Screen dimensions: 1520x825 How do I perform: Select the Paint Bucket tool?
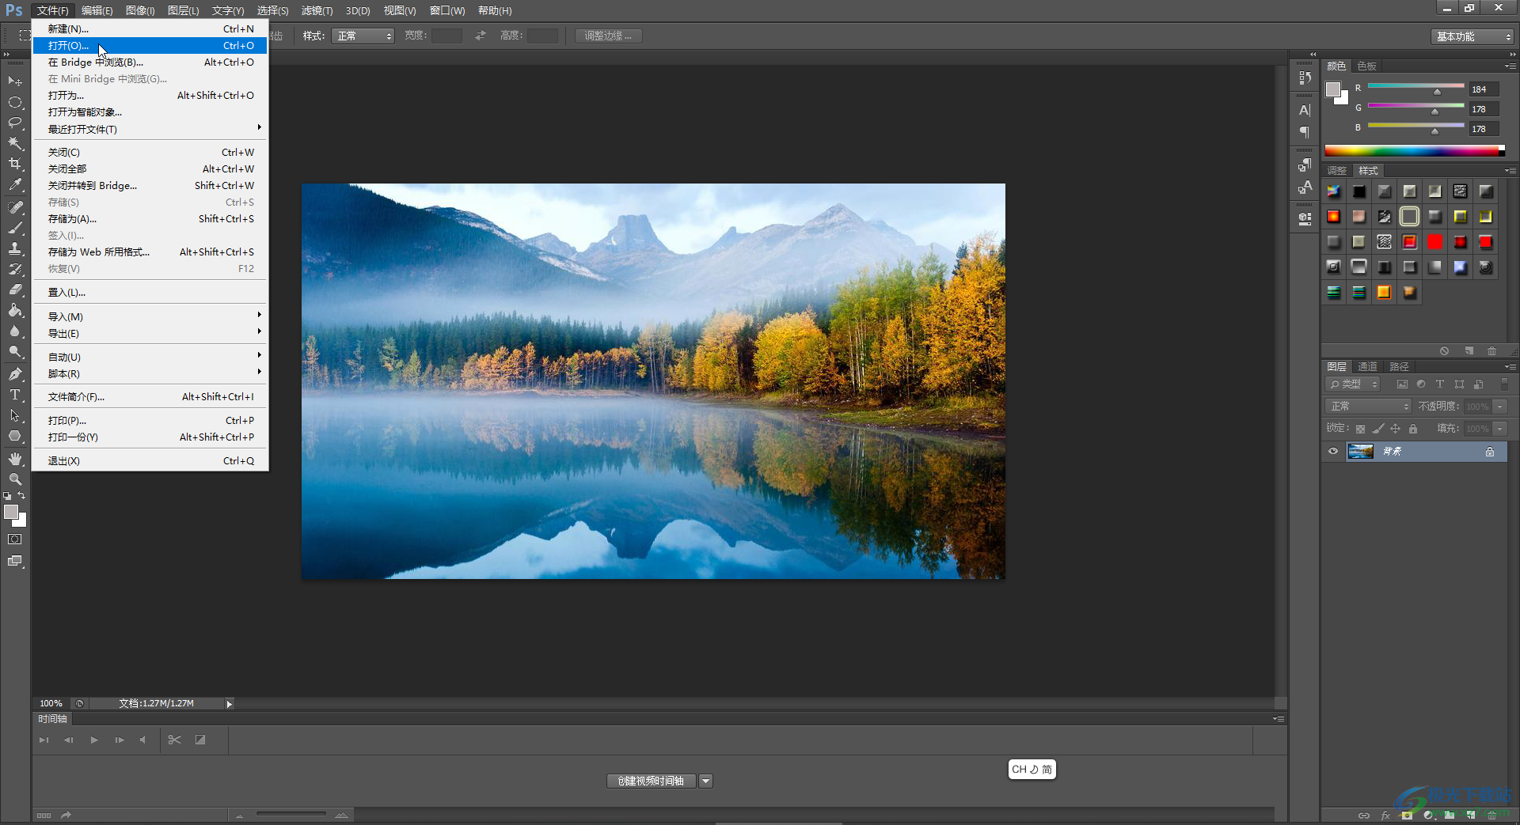click(15, 310)
